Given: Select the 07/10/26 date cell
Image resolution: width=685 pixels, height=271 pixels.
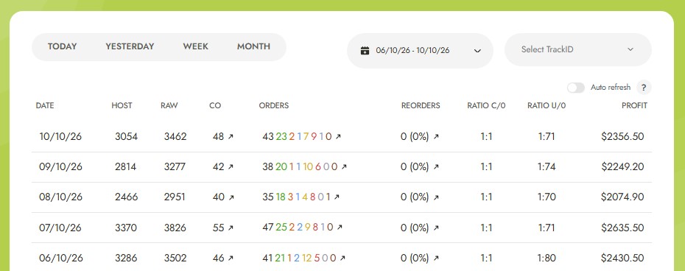Looking at the screenshot, I should 60,228.
